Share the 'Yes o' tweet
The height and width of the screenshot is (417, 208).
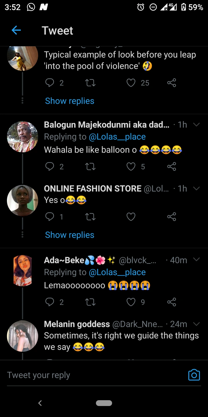point(171,217)
